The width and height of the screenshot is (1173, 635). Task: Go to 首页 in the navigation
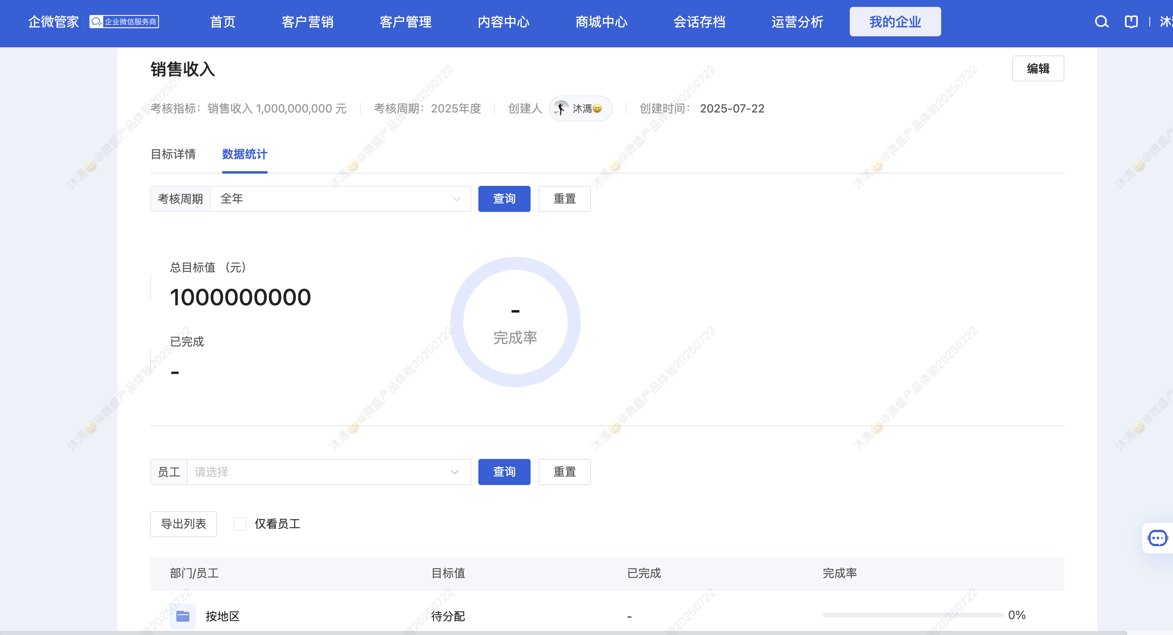point(223,21)
